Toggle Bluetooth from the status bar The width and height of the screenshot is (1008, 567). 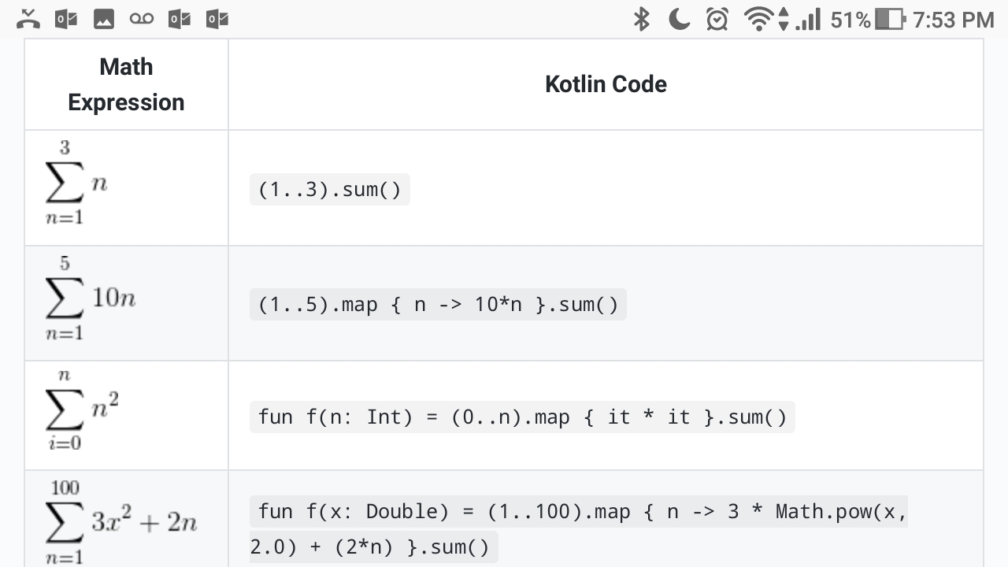pos(642,17)
